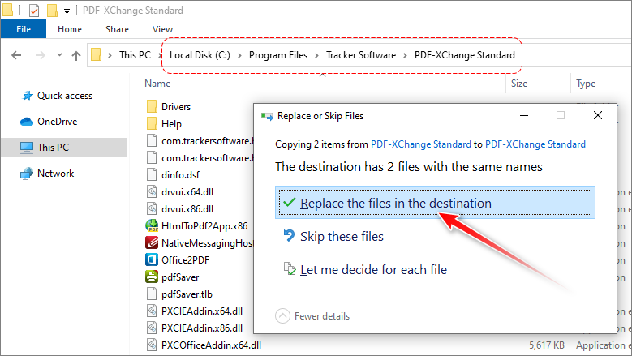The width and height of the screenshot is (632, 356).
Task: Click PDF-XChange Standard breadcrumb
Action: point(465,55)
